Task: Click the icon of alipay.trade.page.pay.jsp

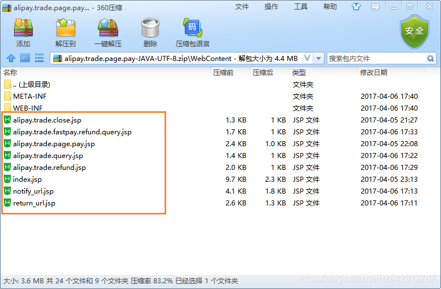Action: (7, 143)
